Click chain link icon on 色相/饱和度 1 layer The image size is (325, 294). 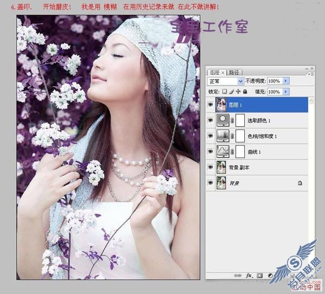232,136
